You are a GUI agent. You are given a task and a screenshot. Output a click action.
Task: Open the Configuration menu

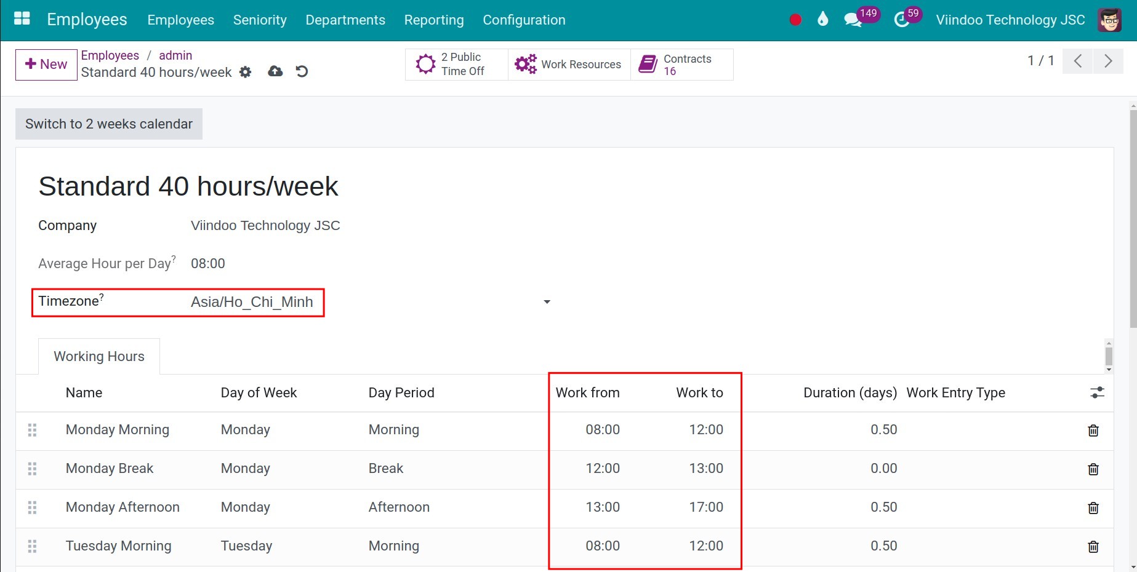pyautogui.click(x=524, y=20)
